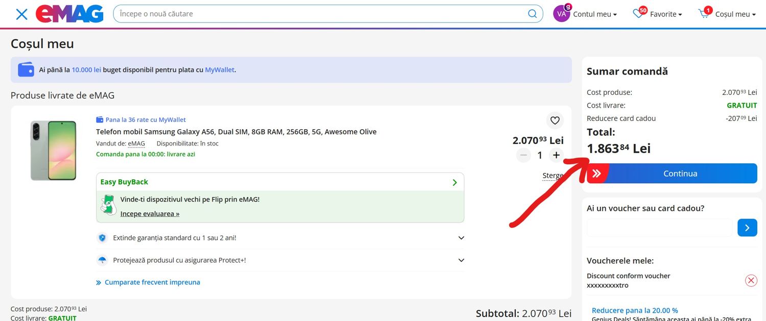Open Cumparate frecvent impreuna link
This screenshot has height=321, width=766.
tap(148, 282)
